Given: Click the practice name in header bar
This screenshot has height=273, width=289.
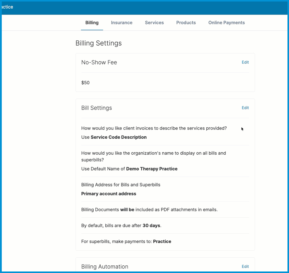Looking at the screenshot, I should click(x=7, y=7).
